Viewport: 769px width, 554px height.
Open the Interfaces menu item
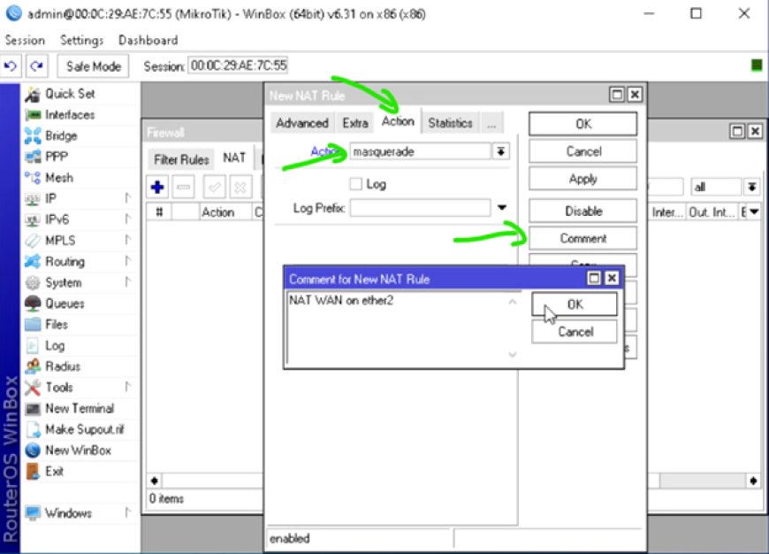coord(69,114)
